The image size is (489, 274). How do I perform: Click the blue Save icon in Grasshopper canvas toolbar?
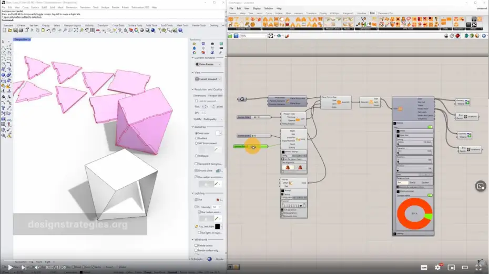click(236, 36)
